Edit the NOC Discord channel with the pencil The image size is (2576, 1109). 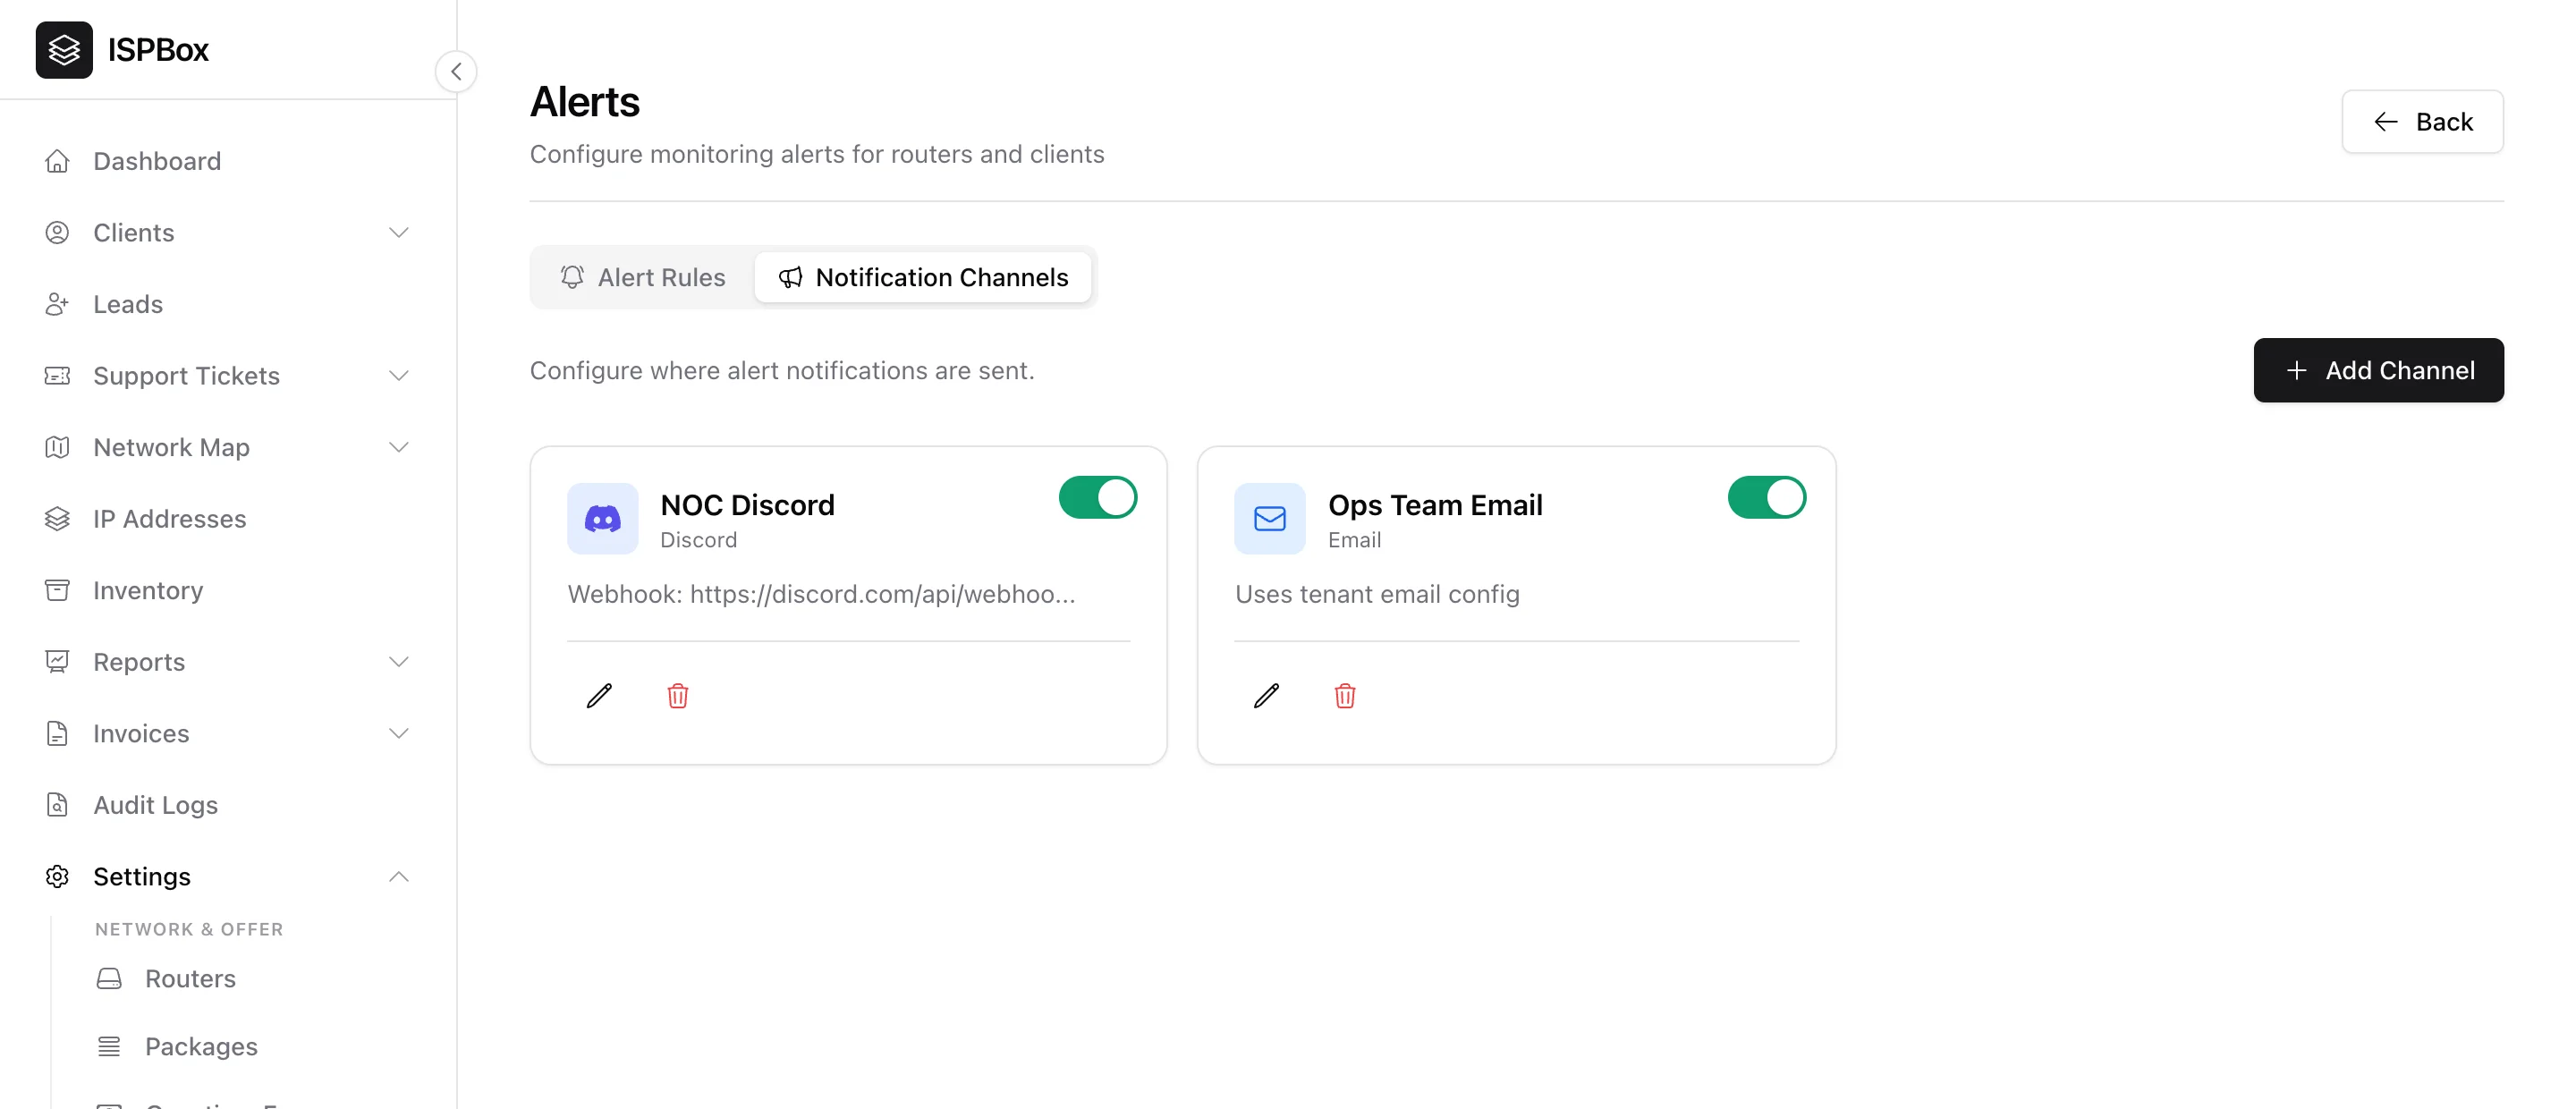pos(599,695)
